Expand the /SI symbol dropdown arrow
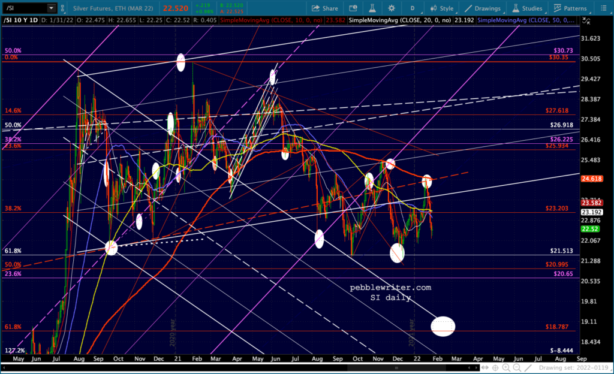The width and height of the screenshot is (614, 374). tap(52, 8)
